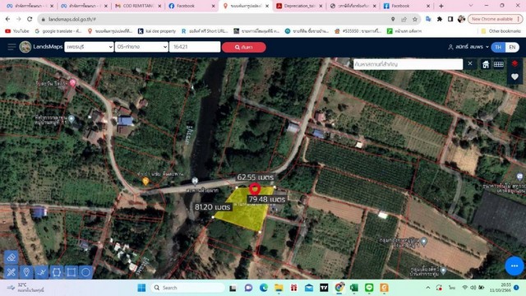Open kai dee property bookmark
Screen dimensions: 526x296
point(157,31)
